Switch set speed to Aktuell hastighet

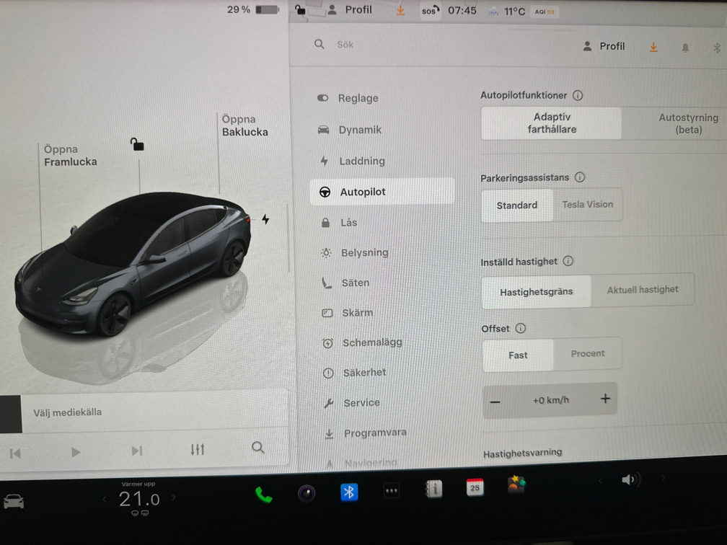pos(642,290)
